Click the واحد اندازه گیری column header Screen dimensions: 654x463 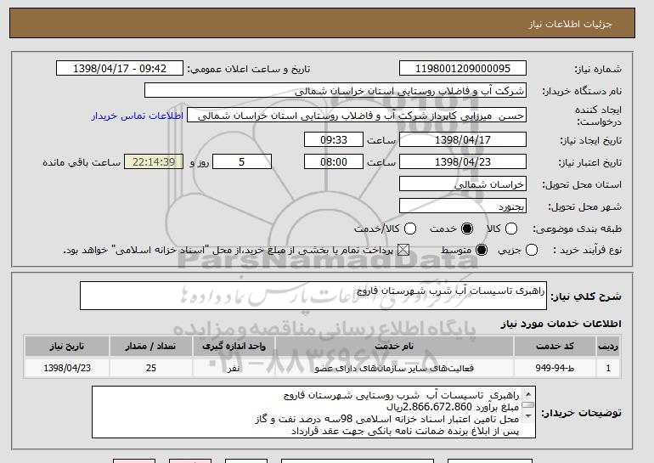(234, 347)
